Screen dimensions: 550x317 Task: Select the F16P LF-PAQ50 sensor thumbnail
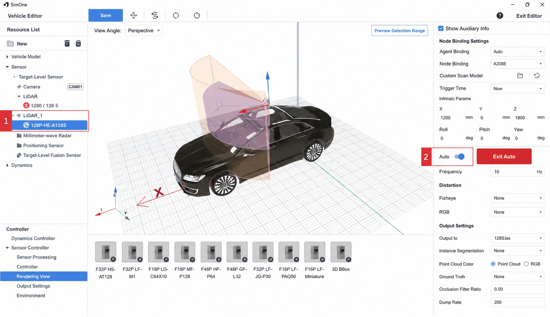[x=289, y=252]
